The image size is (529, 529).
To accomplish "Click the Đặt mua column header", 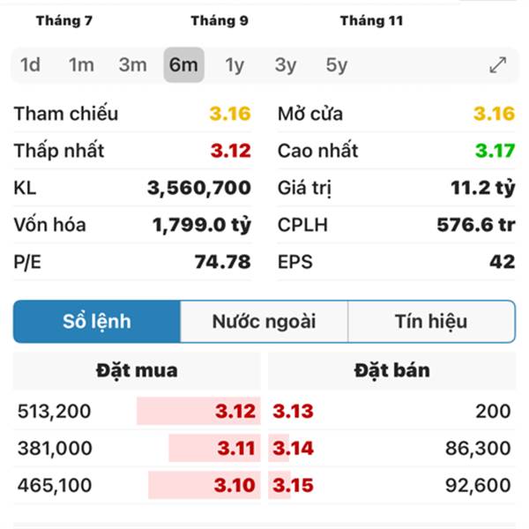I will click(137, 371).
